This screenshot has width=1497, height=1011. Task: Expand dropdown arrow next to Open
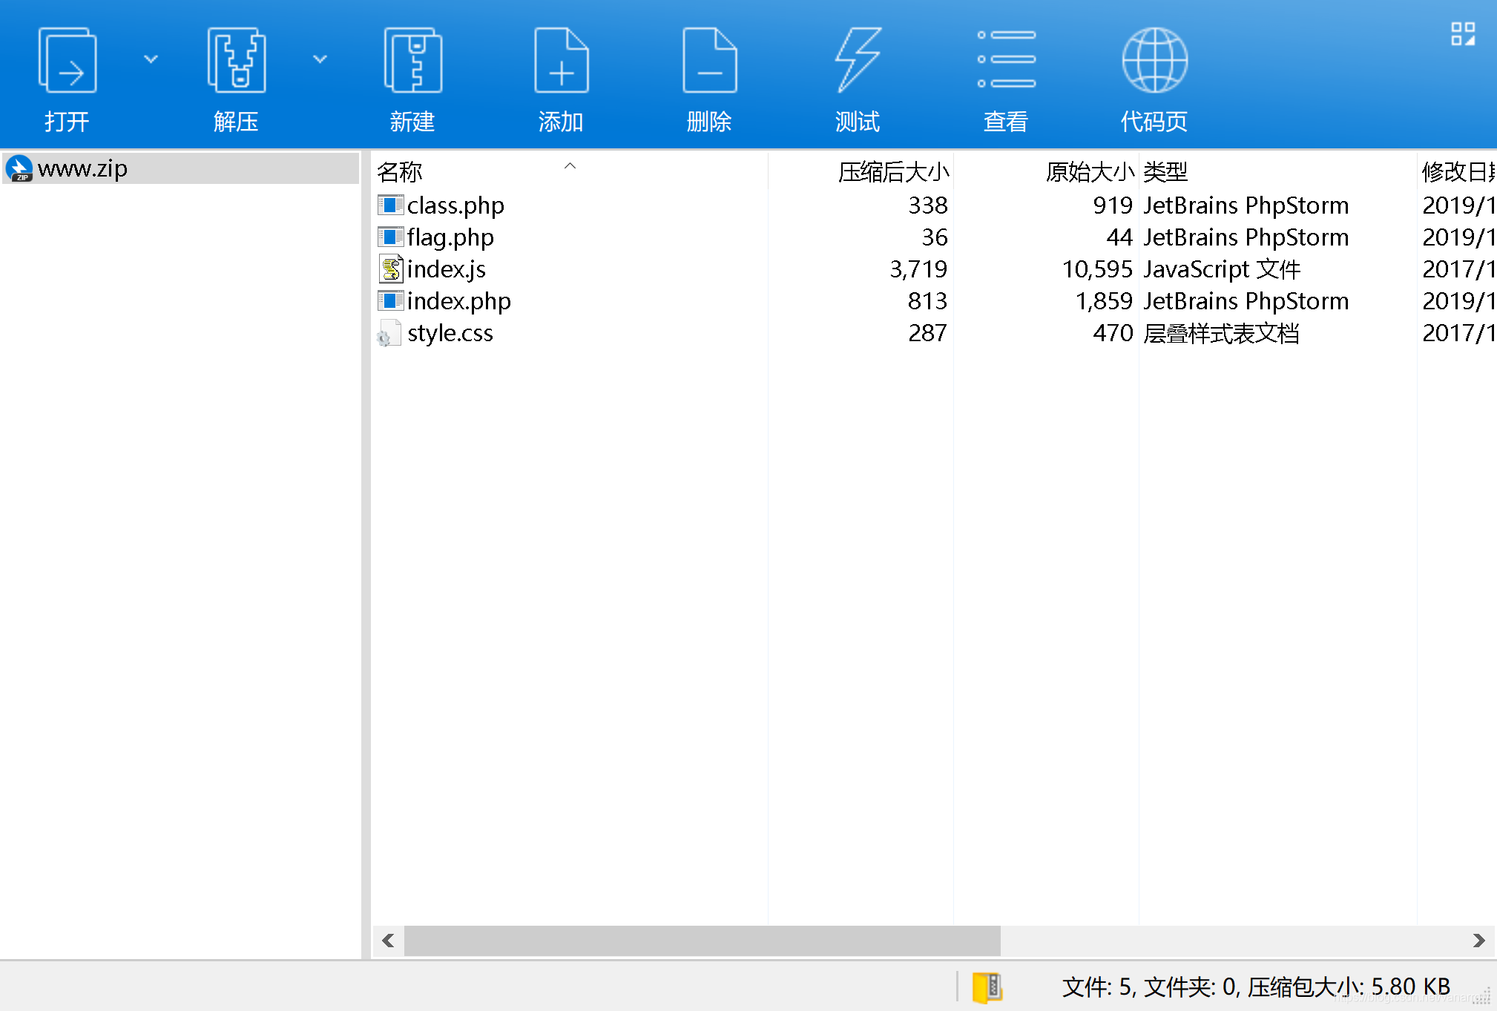(151, 59)
